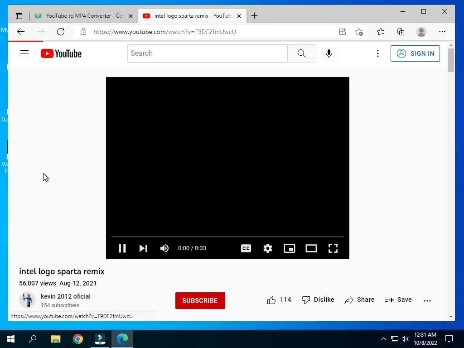This screenshot has width=464, height=348.
Task: Open YouTube settings three-dot menu
Action: pyautogui.click(x=377, y=53)
